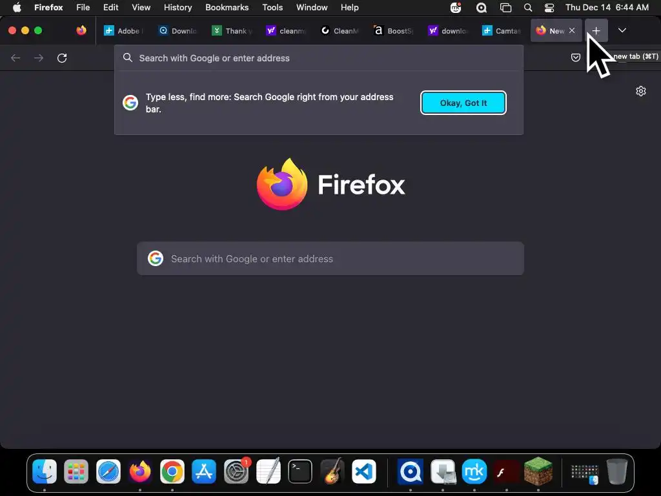
Task: Click the Okay, Got It button
Action: [463, 103]
